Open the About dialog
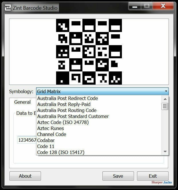This screenshot has height=190, width=178. coord(25,176)
